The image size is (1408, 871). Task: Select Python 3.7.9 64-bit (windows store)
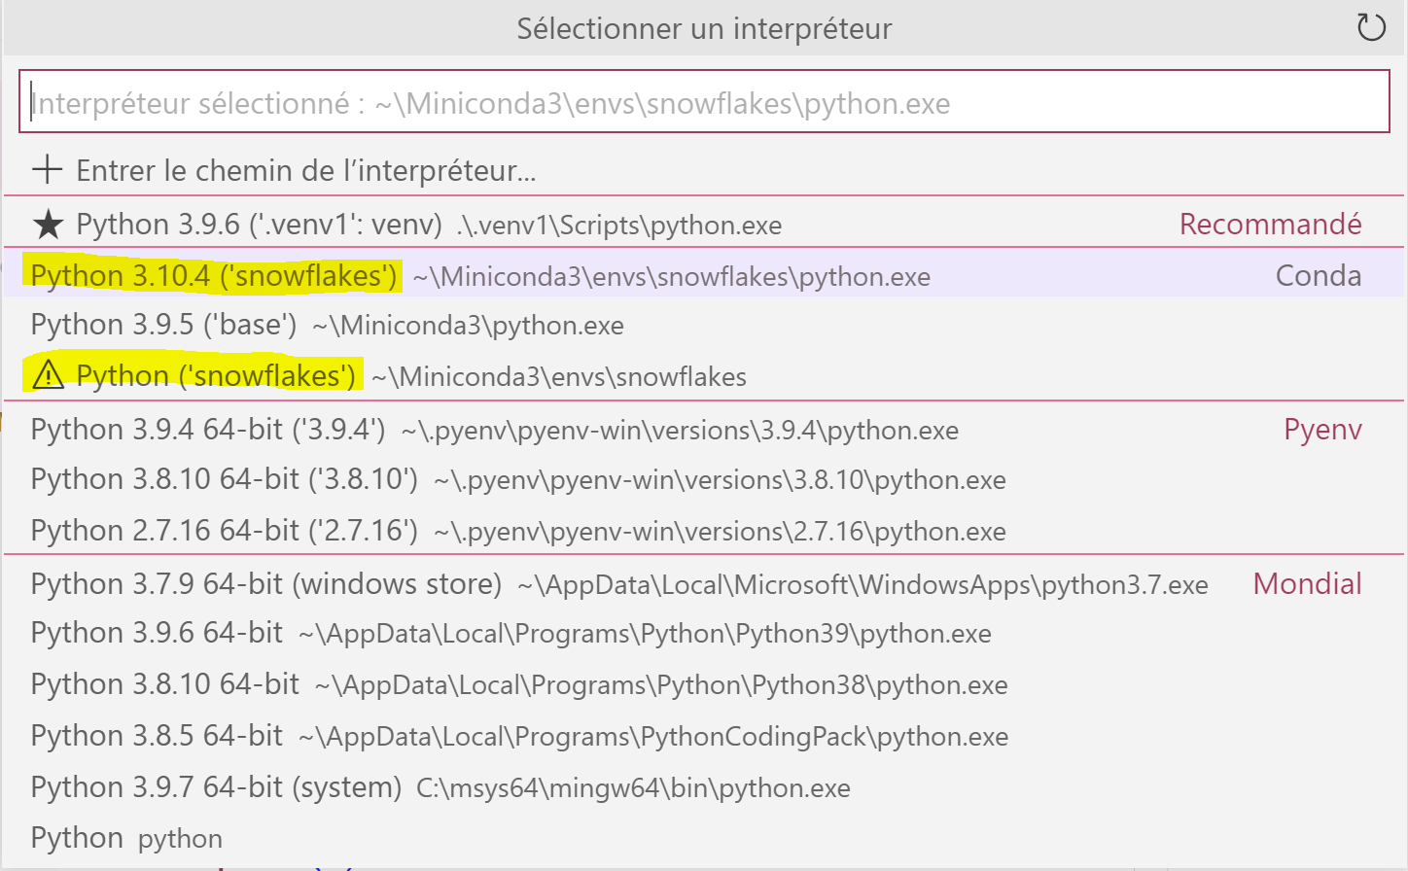click(704, 584)
